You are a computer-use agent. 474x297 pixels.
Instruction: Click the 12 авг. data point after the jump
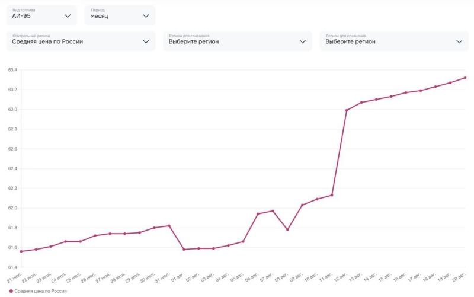(x=347, y=110)
